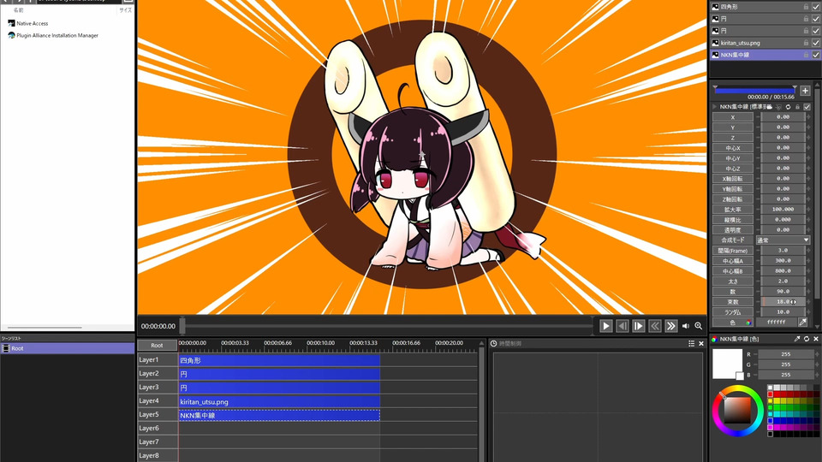Click the サイズ column header
Viewport: 822px width, 462px height.
point(125,10)
